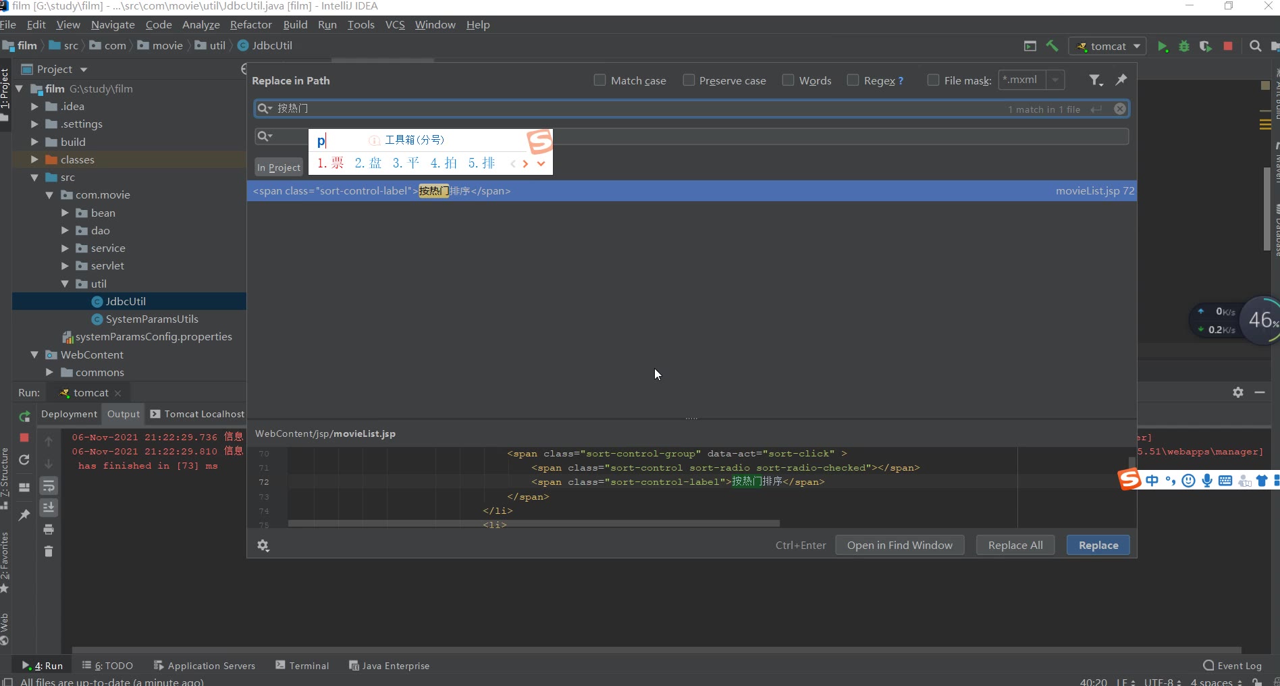Pin the Run tab with pin icon
The image size is (1280, 686).
24,515
